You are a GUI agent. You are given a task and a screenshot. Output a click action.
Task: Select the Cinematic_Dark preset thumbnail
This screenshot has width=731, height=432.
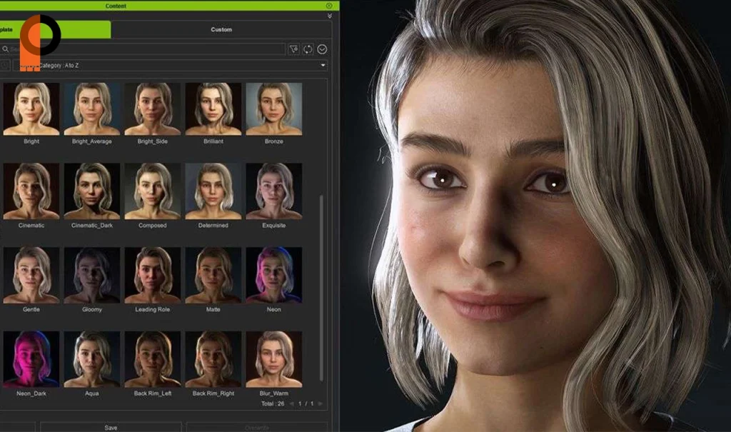91,191
